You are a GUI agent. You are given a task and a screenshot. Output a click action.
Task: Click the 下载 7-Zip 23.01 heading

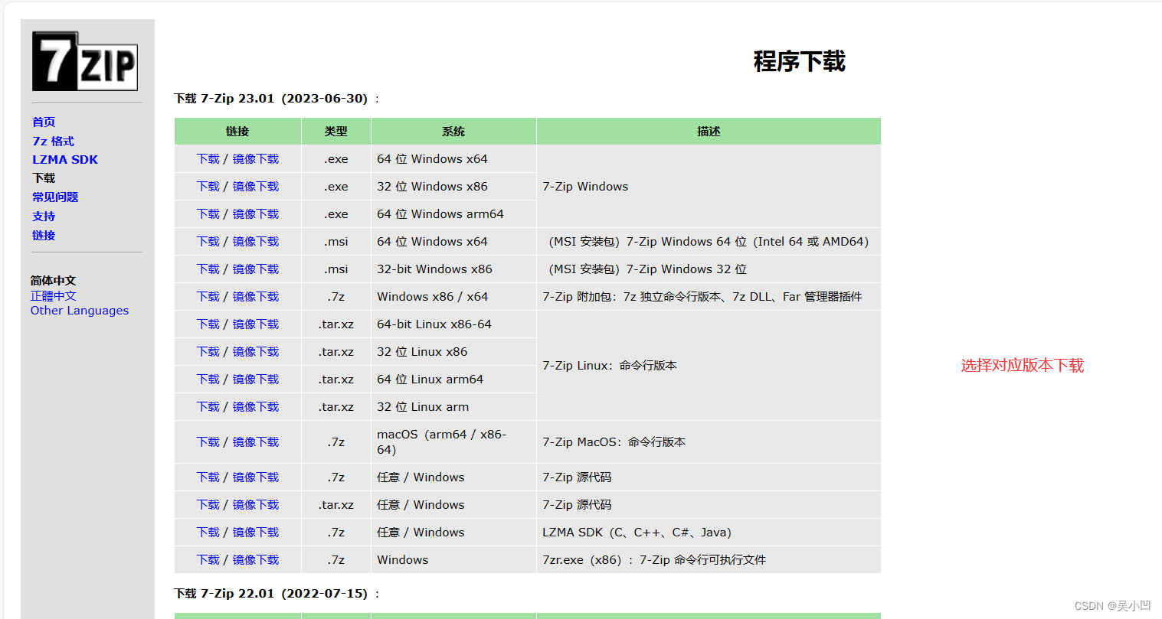pyautogui.click(x=277, y=99)
